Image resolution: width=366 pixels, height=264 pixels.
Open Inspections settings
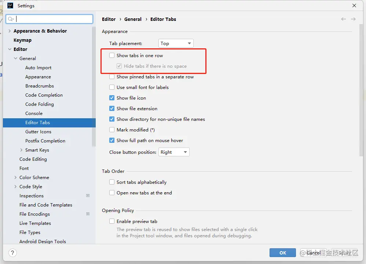click(32, 196)
